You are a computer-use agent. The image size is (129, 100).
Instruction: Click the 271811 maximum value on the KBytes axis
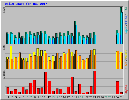pos(4,75)
